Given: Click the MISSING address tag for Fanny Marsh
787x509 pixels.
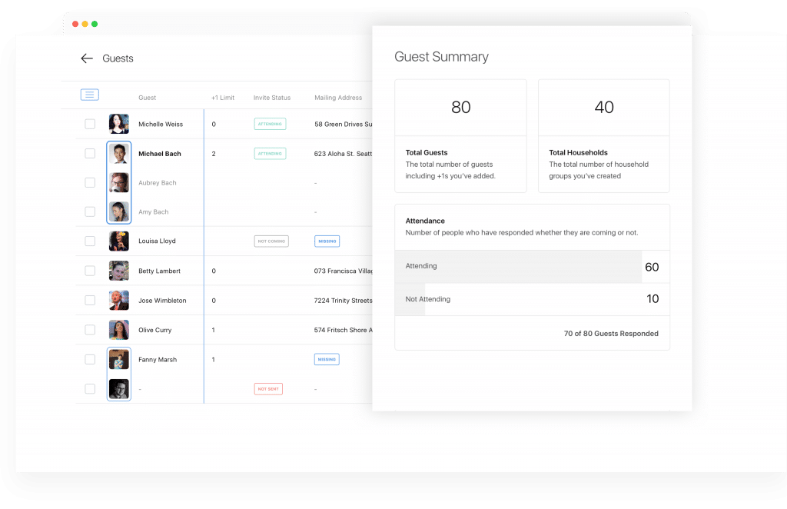Looking at the screenshot, I should coord(327,359).
